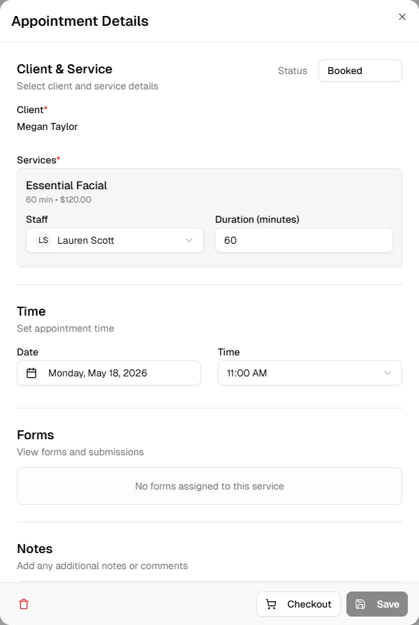Click the Forms section heading
The image size is (419, 625).
[36, 435]
